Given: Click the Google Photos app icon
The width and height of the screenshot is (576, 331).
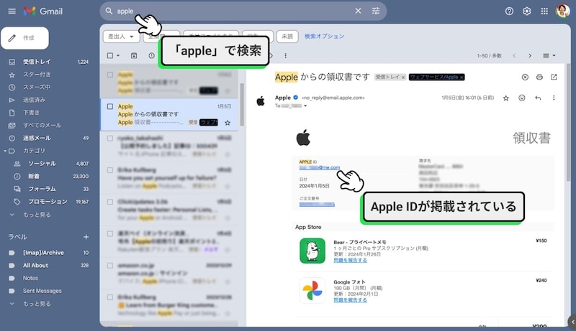Looking at the screenshot, I should click(x=312, y=290).
